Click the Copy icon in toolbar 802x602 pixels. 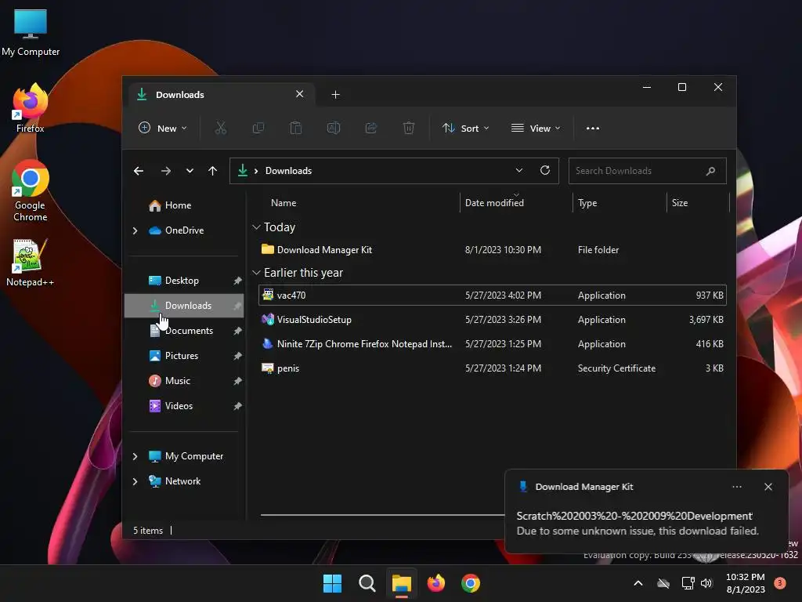(x=258, y=128)
